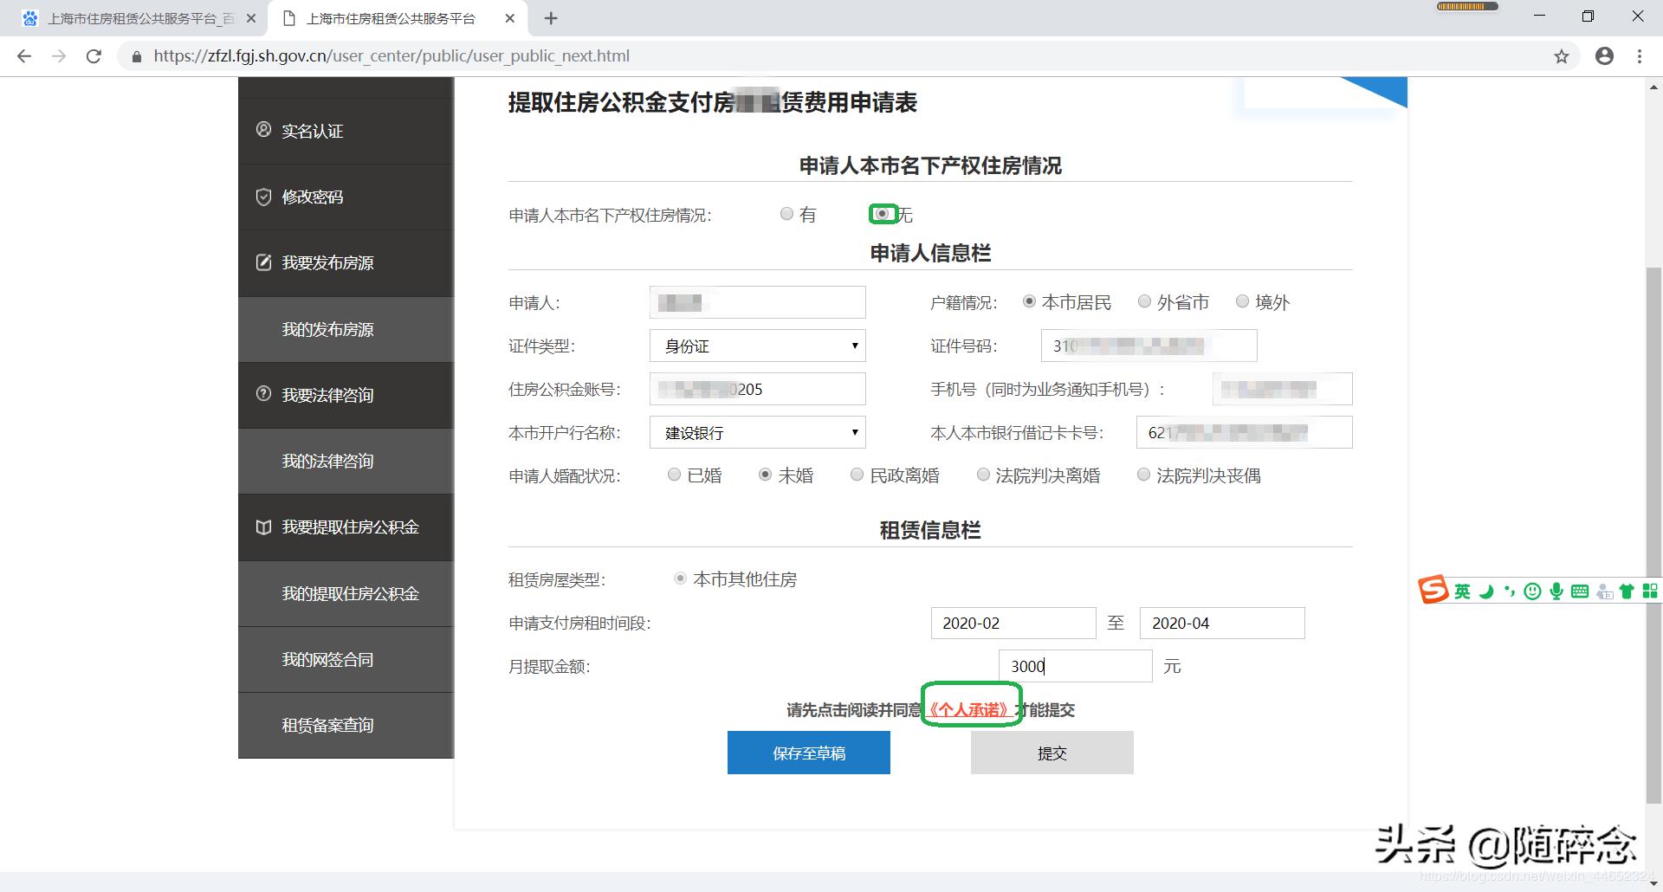Viewport: 1663px width, 892px height.
Task: Select 已婚 marital status option
Action: (675, 475)
